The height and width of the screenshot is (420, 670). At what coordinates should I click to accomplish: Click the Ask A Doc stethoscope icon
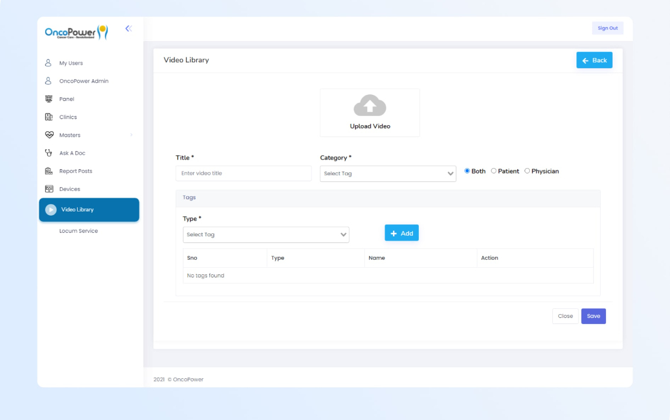click(49, 153)
